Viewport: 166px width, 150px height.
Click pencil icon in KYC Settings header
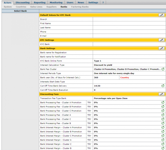pos(161,40)
